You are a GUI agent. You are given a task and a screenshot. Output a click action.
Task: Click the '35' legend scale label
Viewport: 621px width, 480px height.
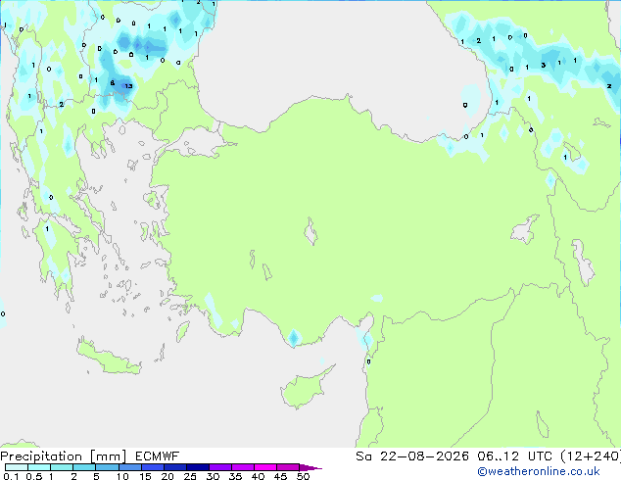pyautogui.click(x=235, y=476)
